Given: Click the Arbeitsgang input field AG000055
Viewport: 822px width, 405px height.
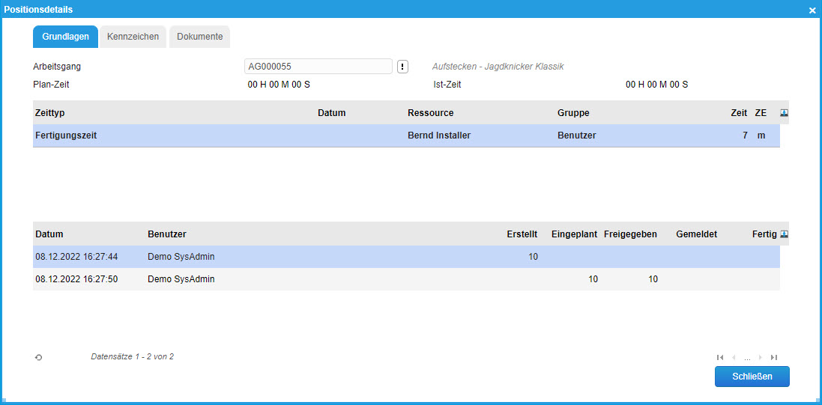Looking at the screenshot, I should [x=318, y=67].
